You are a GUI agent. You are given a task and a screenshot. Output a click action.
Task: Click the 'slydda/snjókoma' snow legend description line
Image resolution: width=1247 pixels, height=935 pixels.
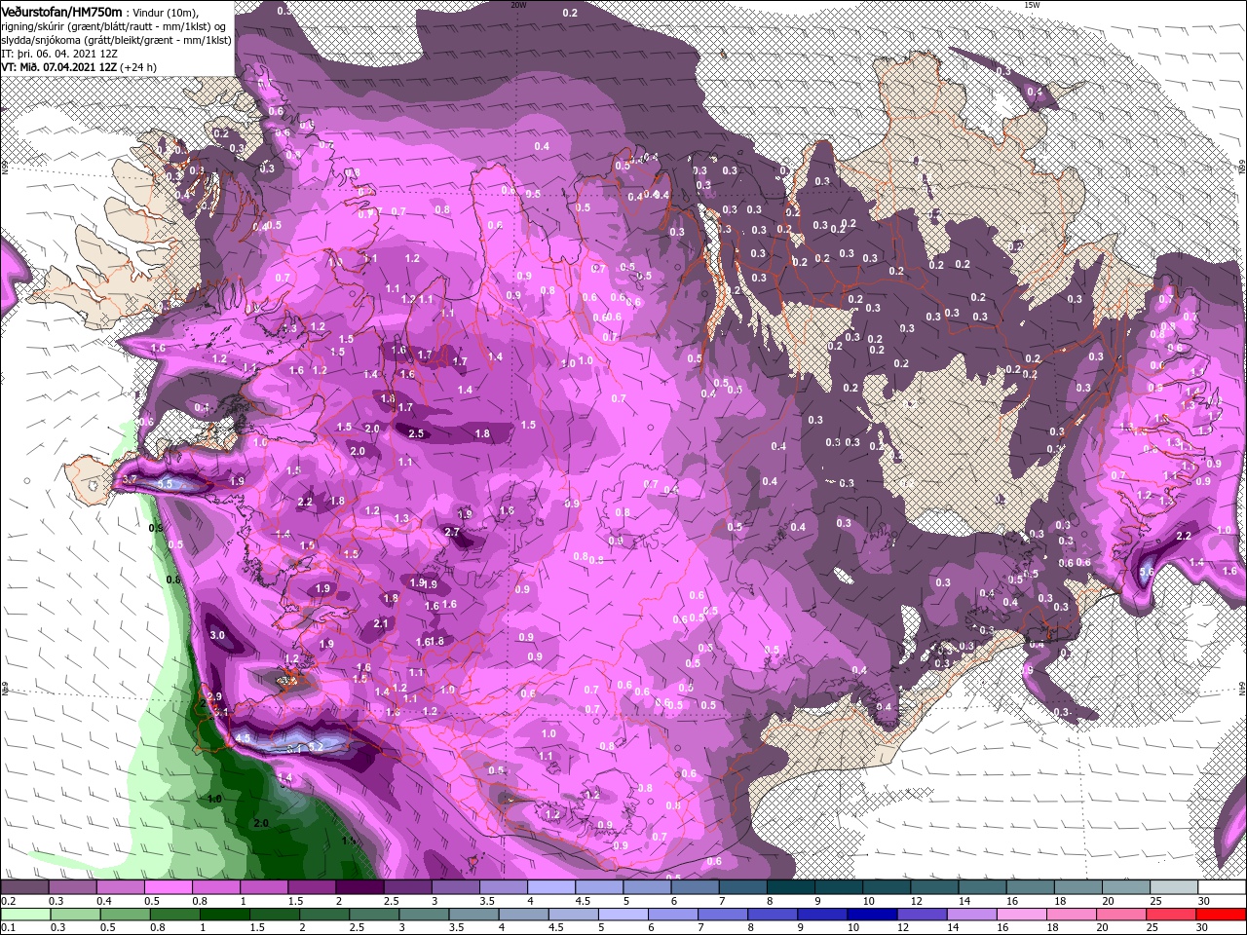tap(117, 40)
